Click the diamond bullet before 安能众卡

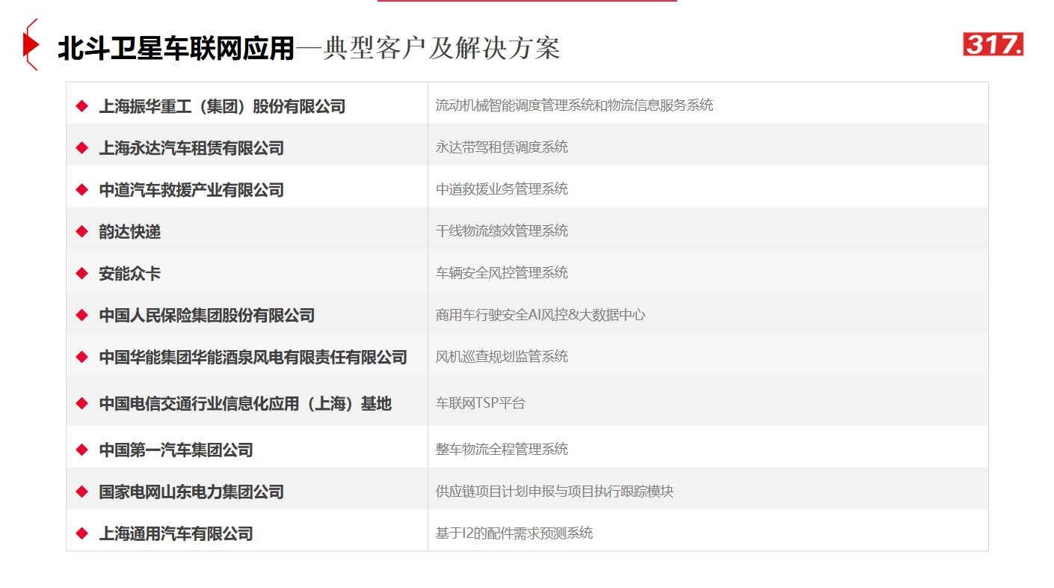(x=82, y=274)
